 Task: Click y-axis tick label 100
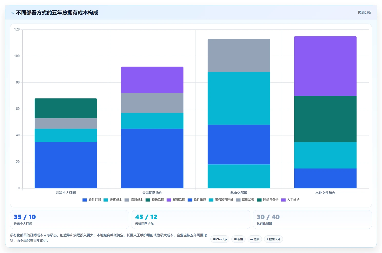pos(17,56)
